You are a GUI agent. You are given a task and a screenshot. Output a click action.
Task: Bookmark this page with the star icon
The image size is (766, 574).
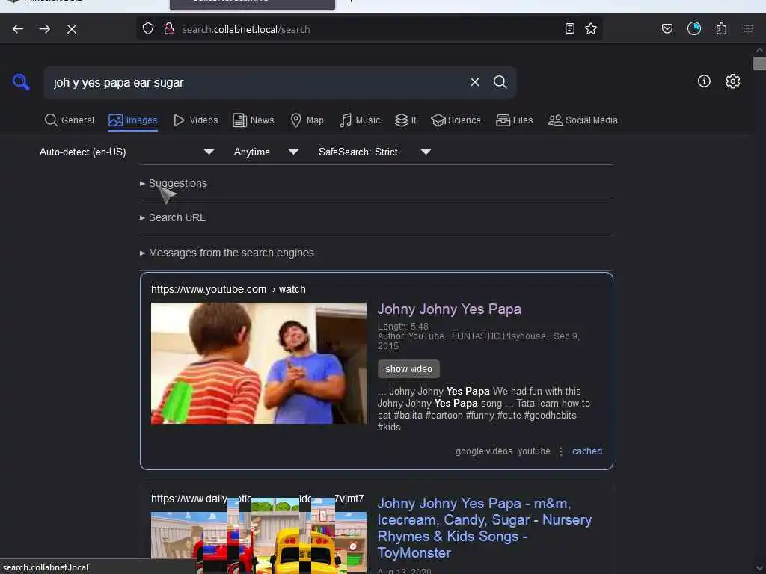click(x=591, y=29)
